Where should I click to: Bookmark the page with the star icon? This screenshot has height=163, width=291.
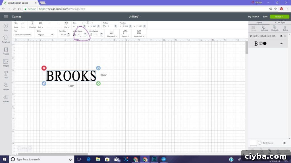click(276, 9)
